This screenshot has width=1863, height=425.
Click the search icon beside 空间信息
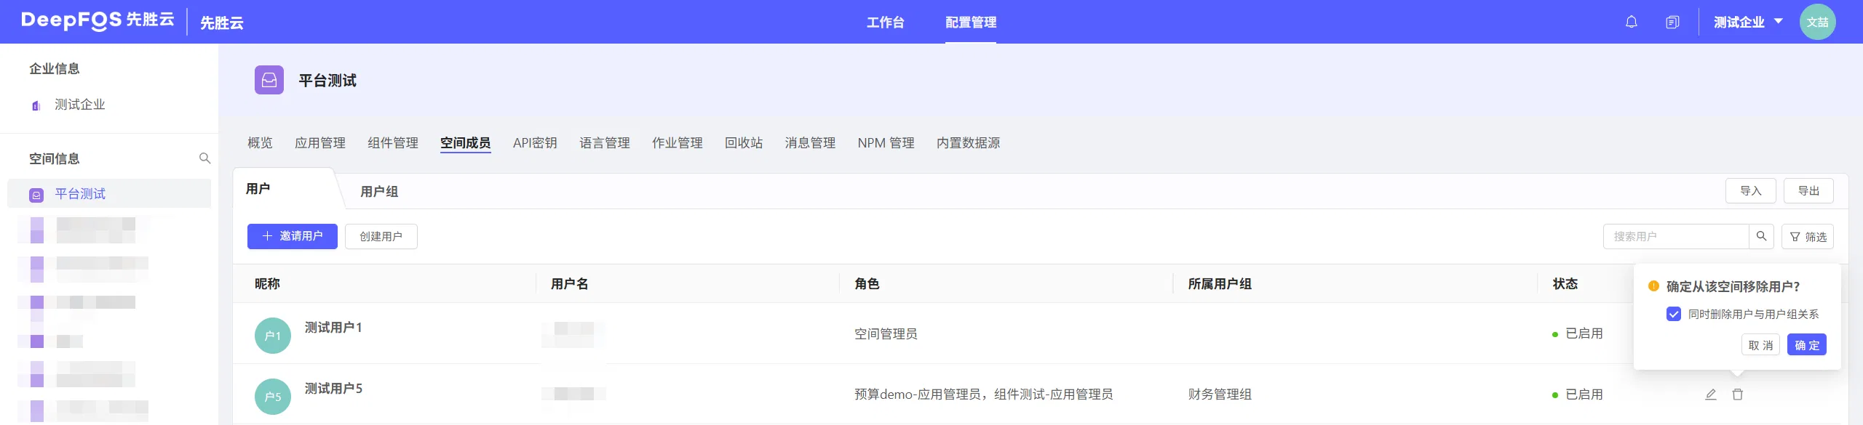204,158
